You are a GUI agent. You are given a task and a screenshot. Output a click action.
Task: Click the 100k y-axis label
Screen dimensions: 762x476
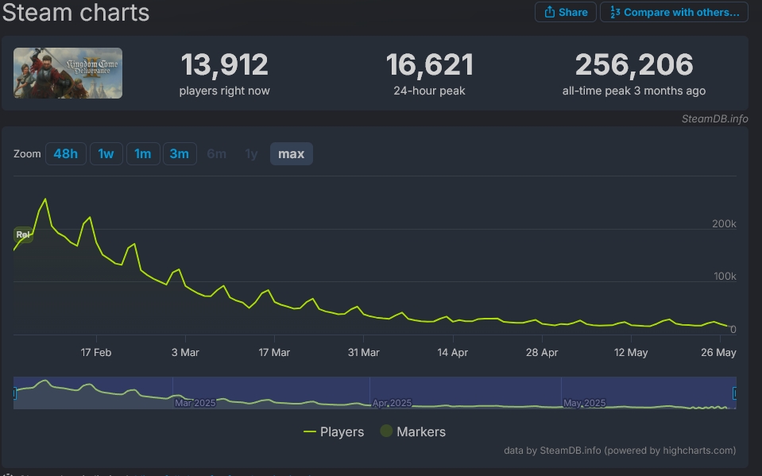[725, 277]
